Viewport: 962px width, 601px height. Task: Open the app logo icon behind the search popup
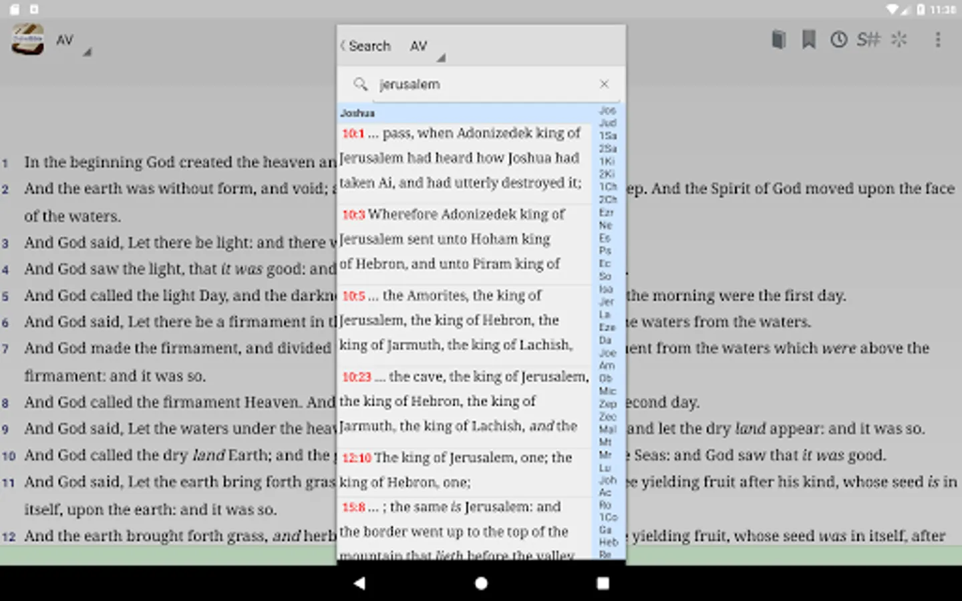point(28,40)
